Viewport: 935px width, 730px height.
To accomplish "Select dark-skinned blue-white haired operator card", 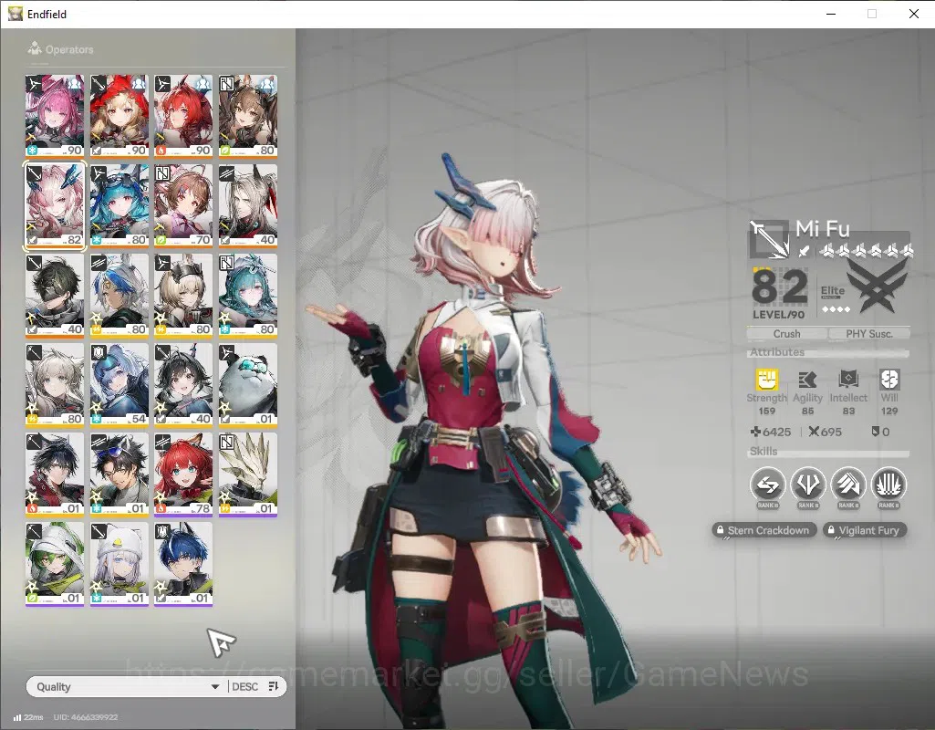I will click(119, 296).
